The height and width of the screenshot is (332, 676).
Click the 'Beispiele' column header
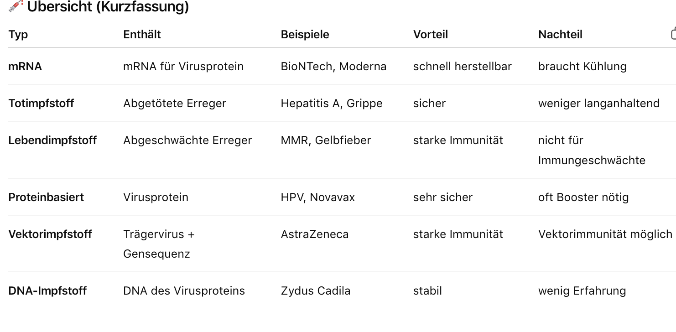305,35
